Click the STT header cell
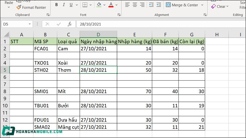 click(x=22, y=41)
